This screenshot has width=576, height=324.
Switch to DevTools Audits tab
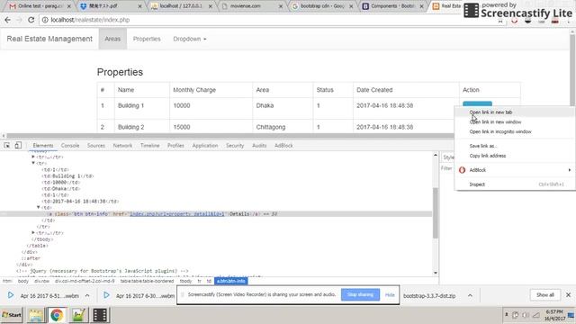(x=259, y=146)
